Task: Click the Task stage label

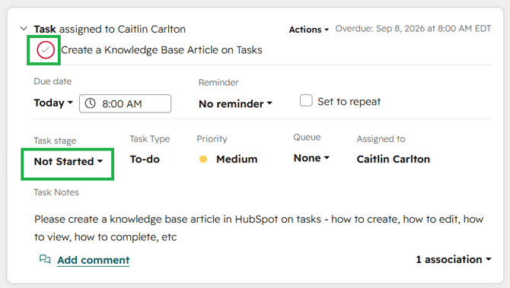Action: click(x=55, y=141)
